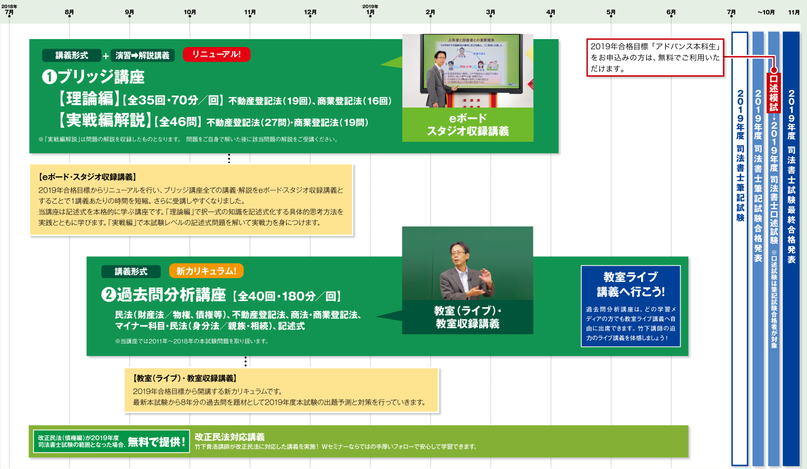
Task: Open the classroom live lecture photo
Action: 467,263
